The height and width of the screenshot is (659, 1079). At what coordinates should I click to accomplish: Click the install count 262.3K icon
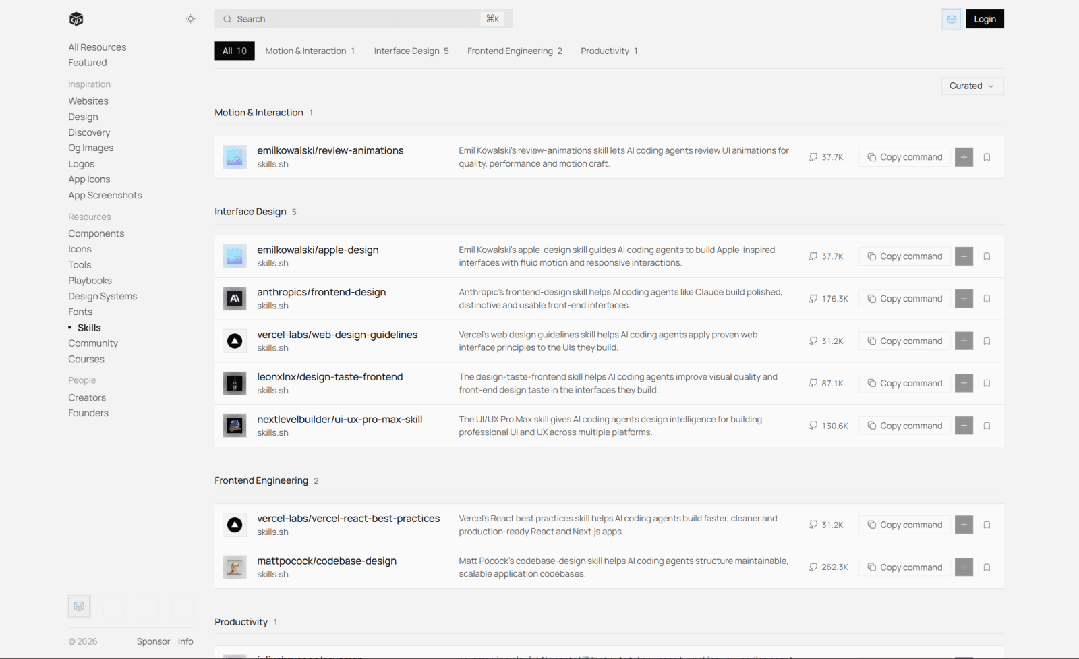pos(813,567)
